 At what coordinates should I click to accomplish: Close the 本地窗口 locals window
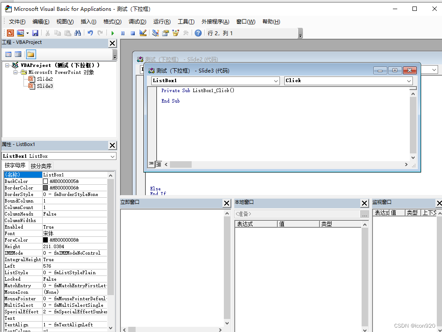(x=364, y=203)
